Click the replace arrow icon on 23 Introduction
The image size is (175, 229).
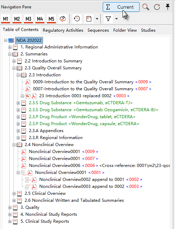tap(28, 96)
